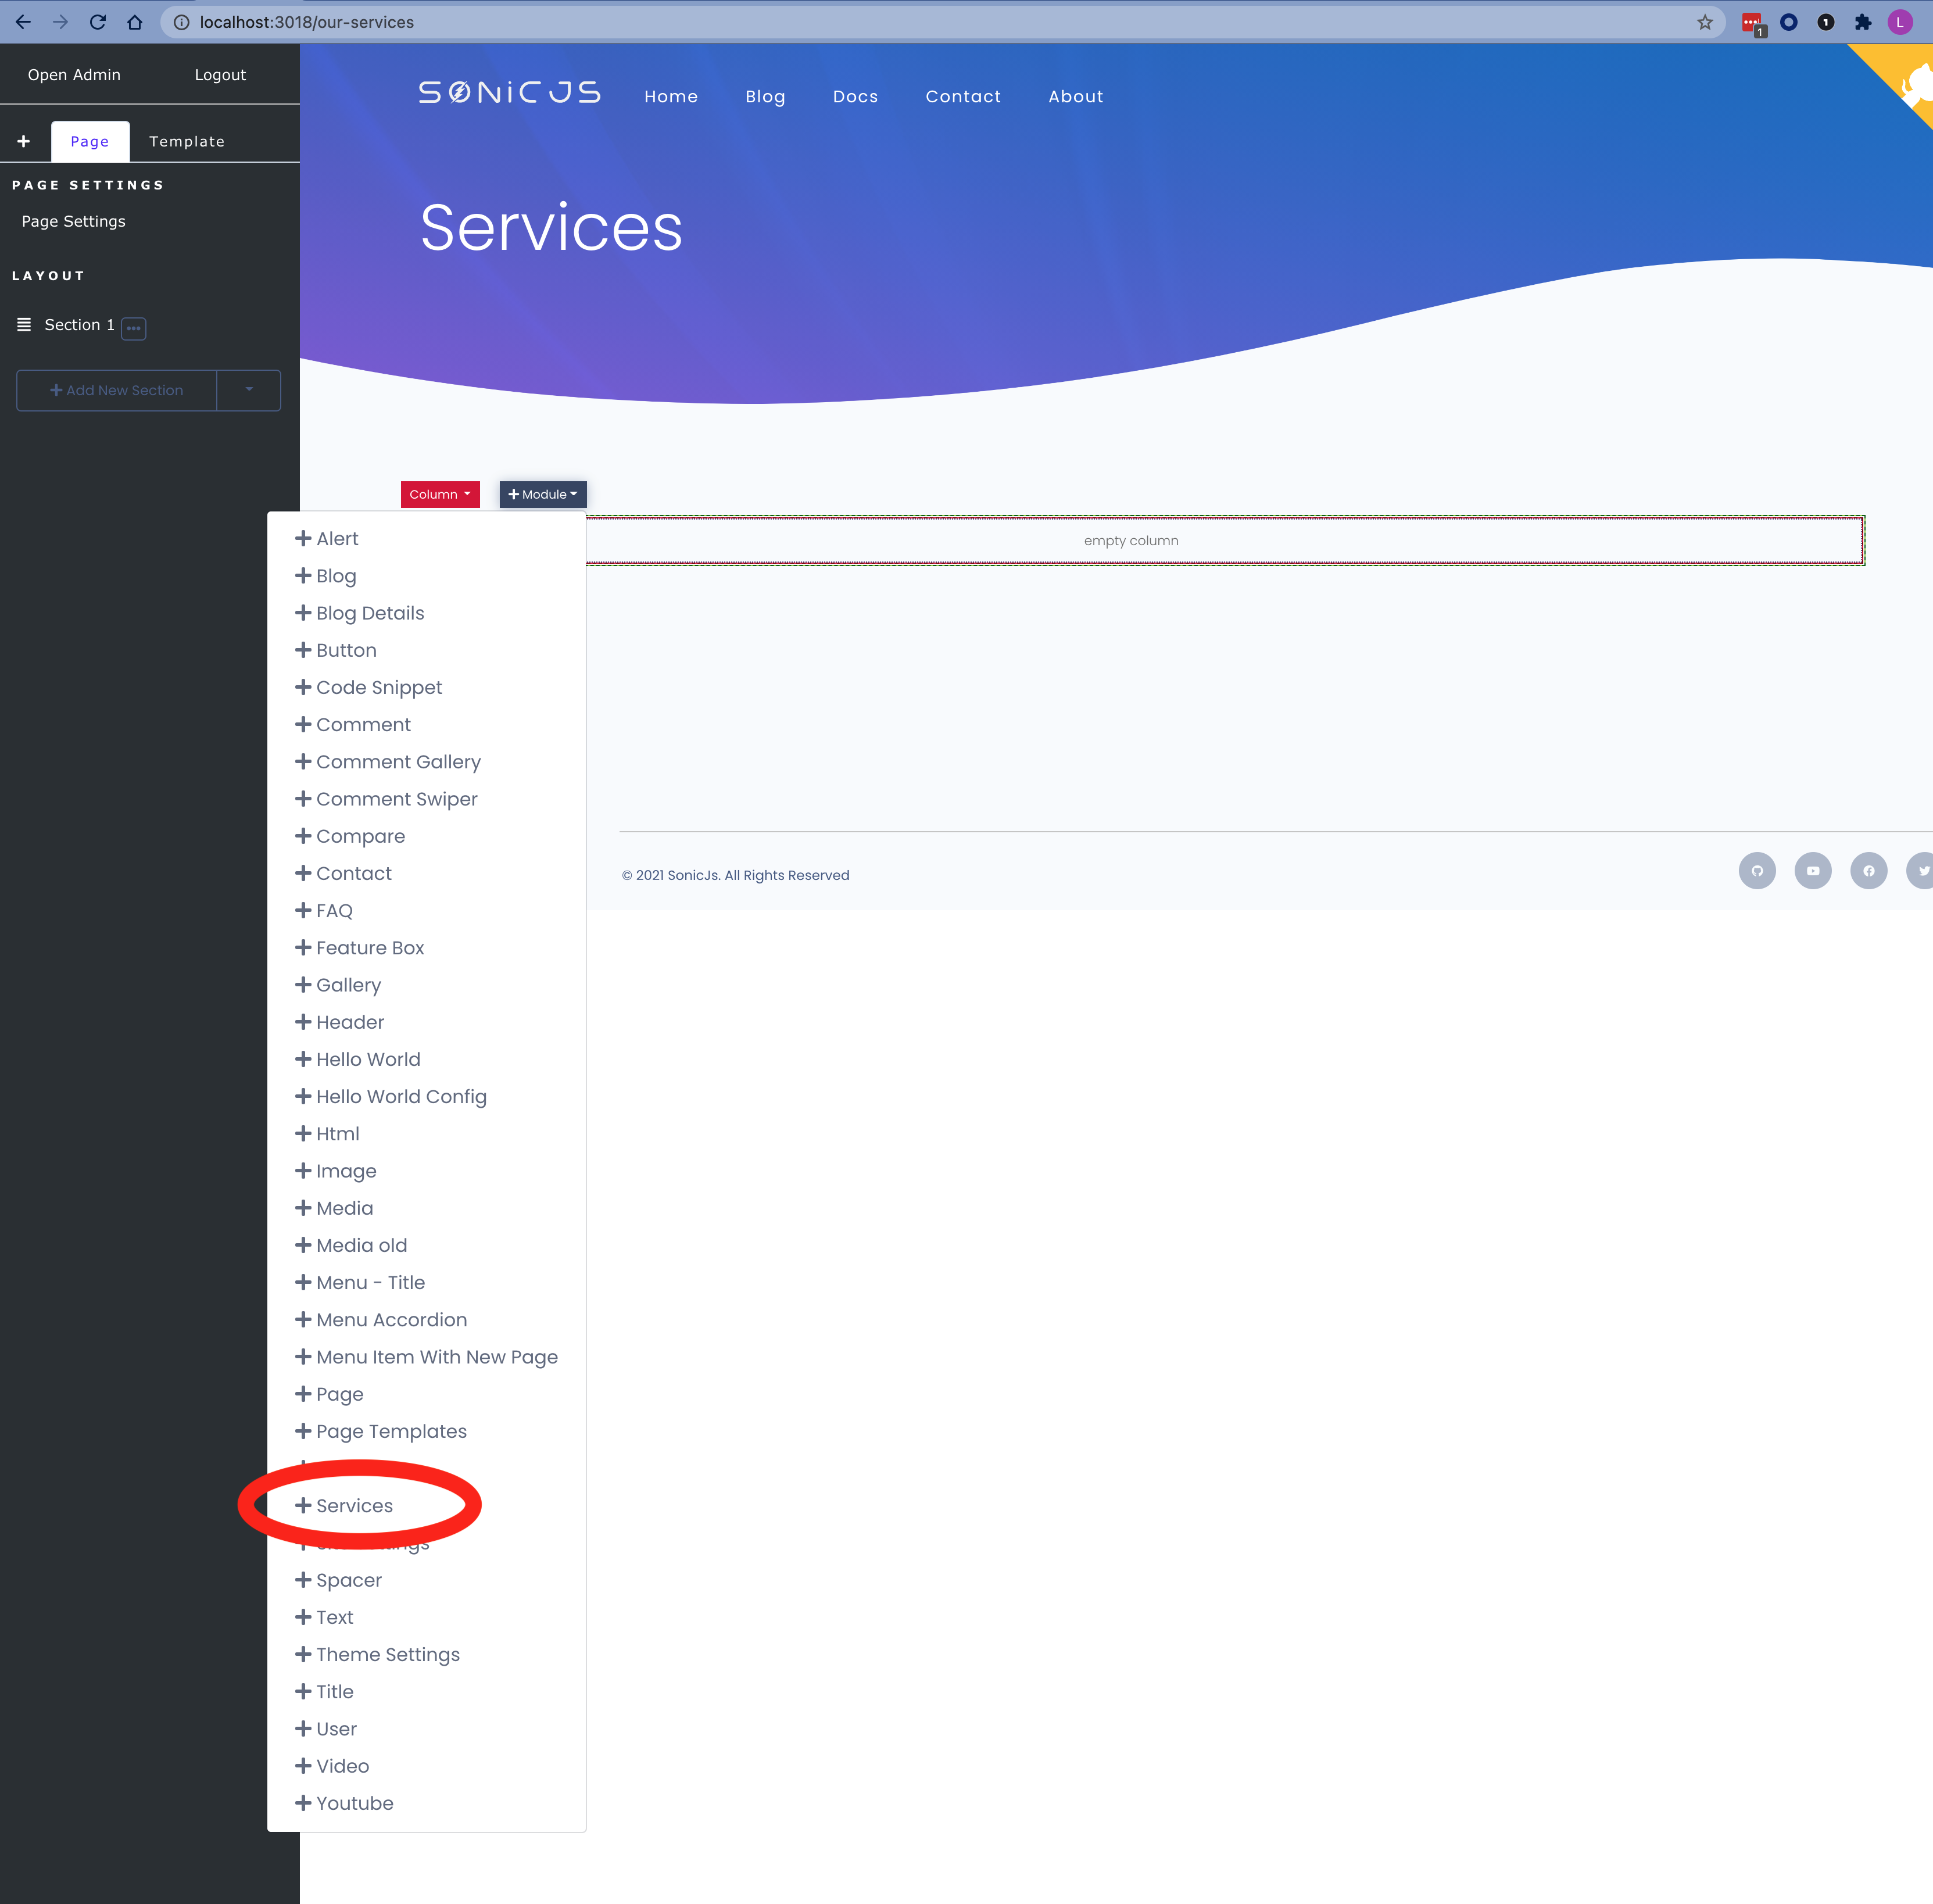The width and height of the screenshot is (1933, 1904).
Task: Open the red extension icon with badge
Action: [x=1752, y=23]
